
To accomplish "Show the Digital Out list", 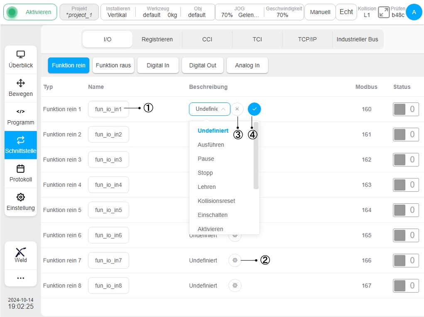I will click(x=203, y=66).
